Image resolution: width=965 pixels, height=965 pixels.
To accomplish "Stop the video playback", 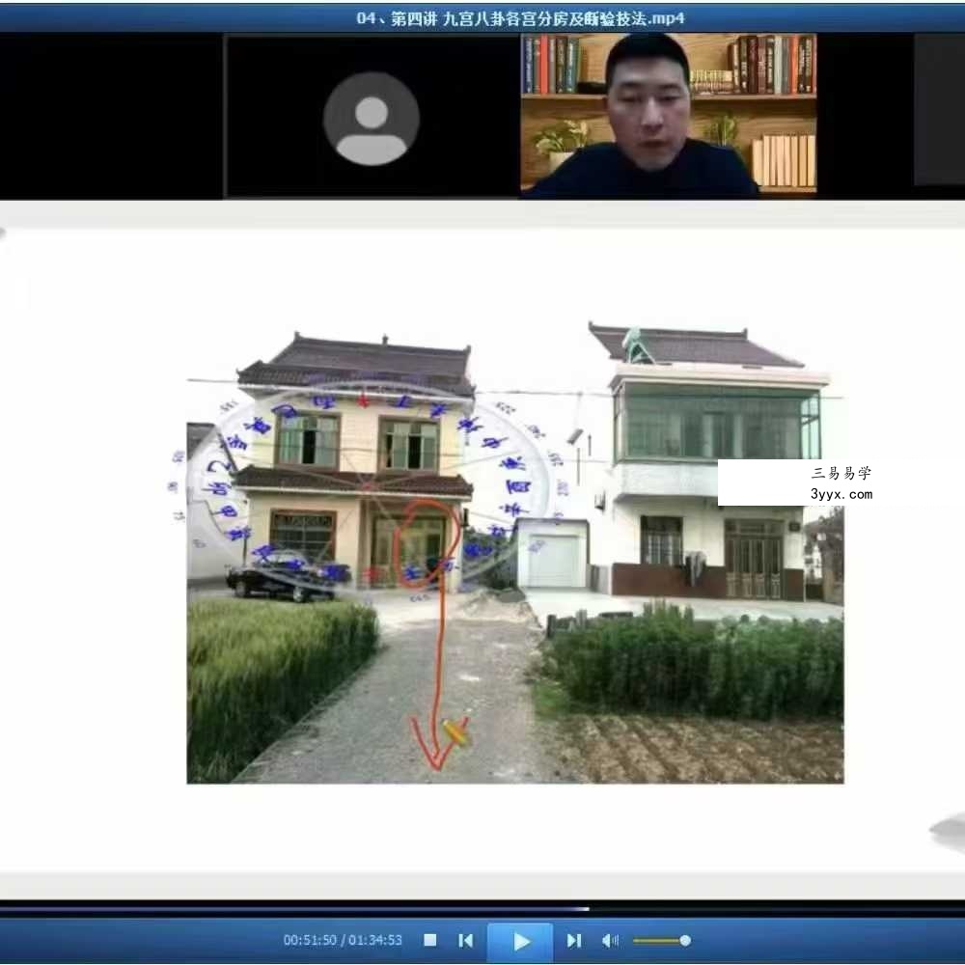I will [x=430, y=940].
